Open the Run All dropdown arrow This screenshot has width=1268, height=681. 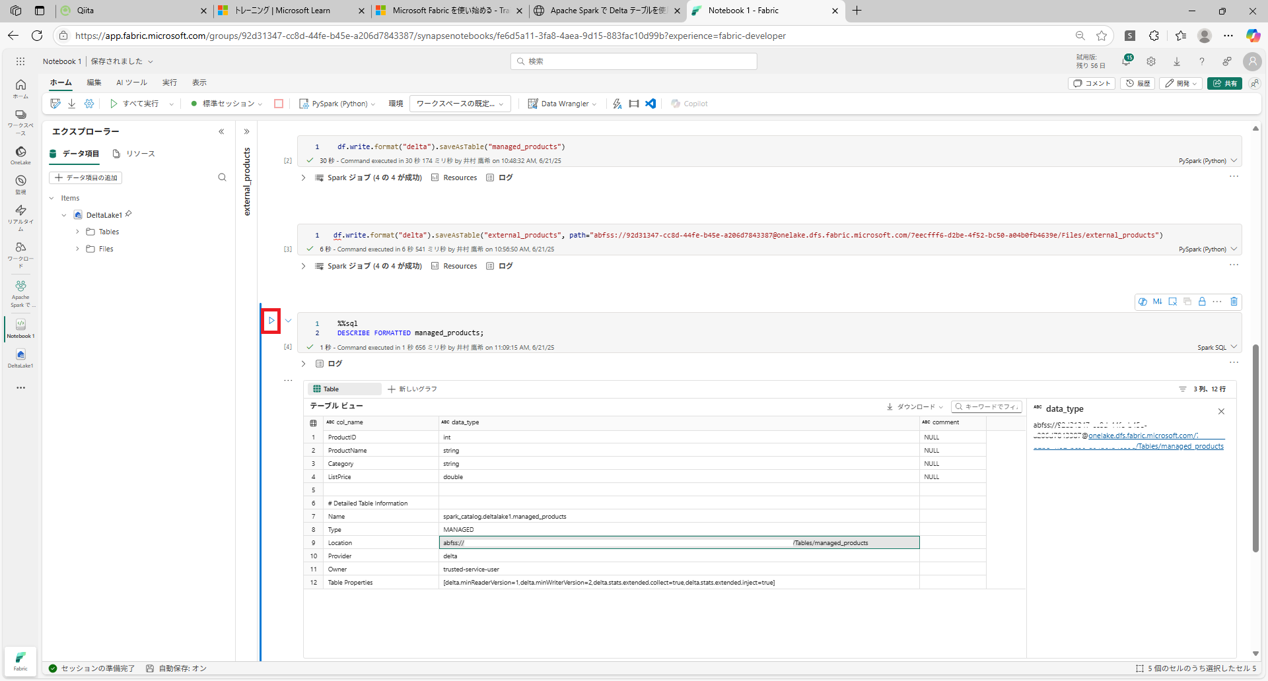(171, 104)
